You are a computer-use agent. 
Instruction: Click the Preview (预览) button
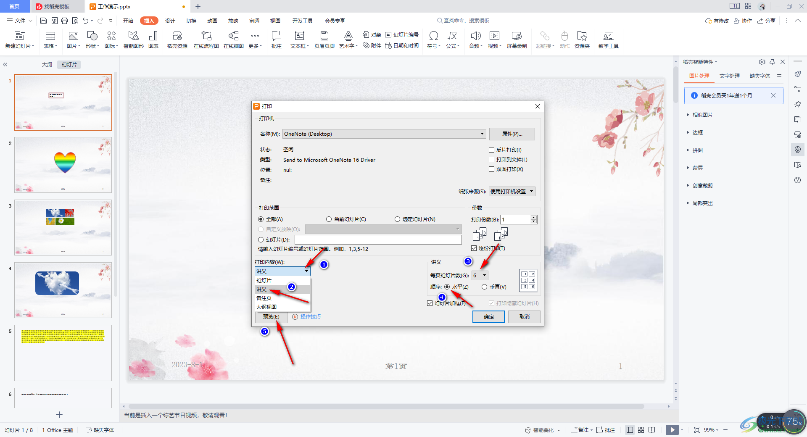[x=271, y=316]
